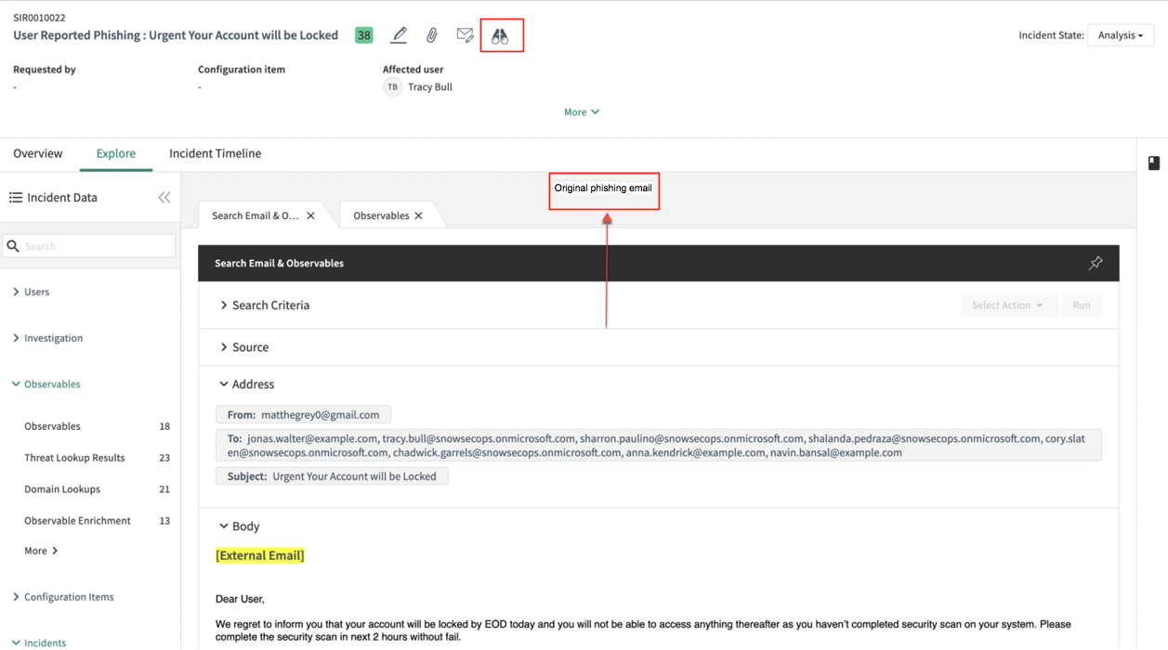Click the Tracy Bull affected user name
The height and width of the screenshot is (650, 1168).
[430, 87]
